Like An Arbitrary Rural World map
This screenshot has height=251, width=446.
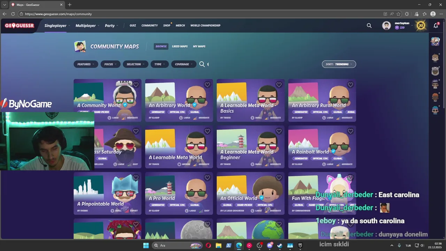351,85
